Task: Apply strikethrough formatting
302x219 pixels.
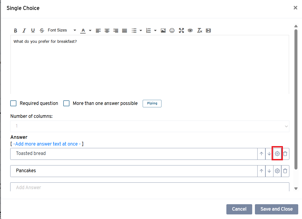Action: (x=42, y=30)
